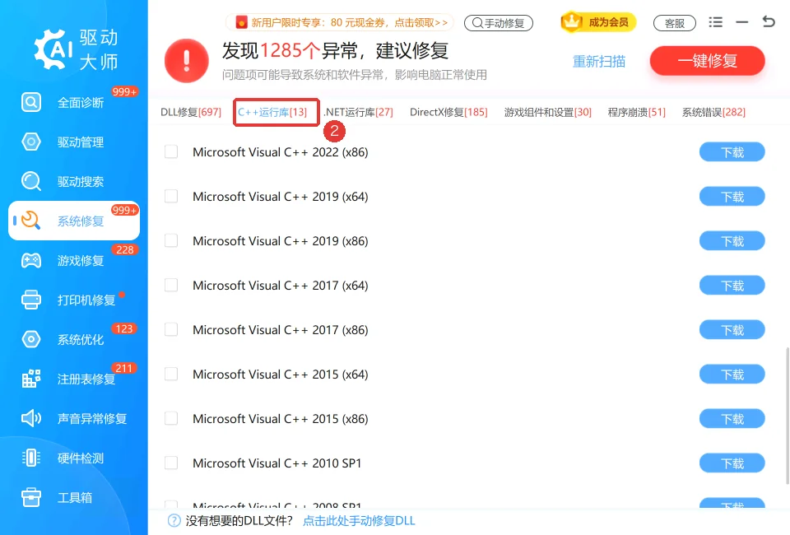Download Visual C++ 2019 (x64) via 下载
This screenshot has width=790, height=535.
(732, 196)
